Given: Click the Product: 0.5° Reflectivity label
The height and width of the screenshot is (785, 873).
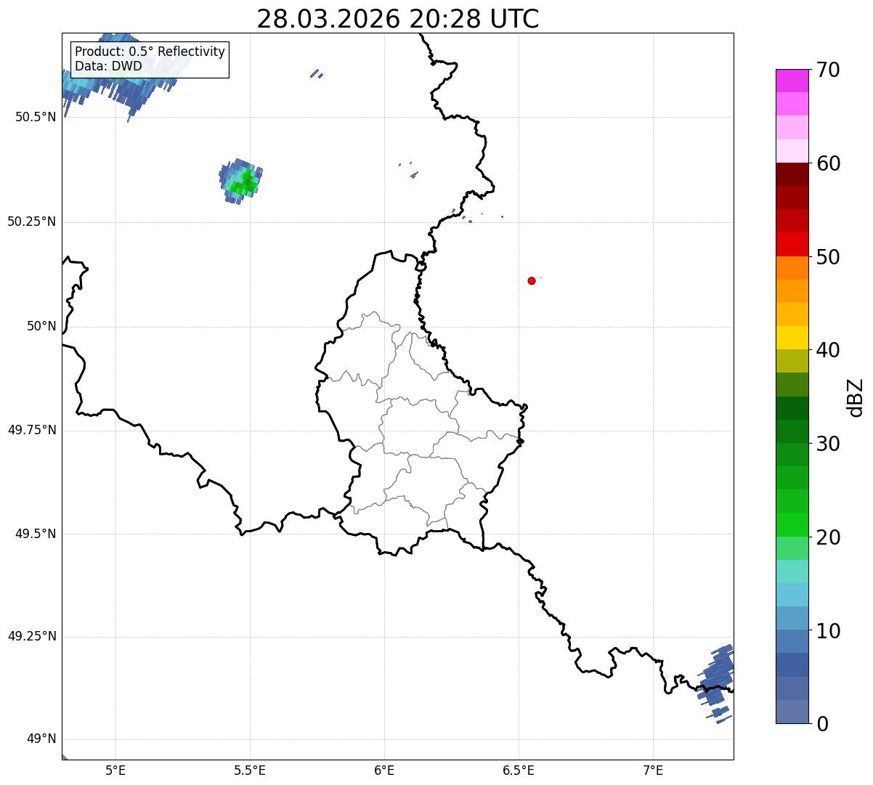Looking at the screenshot, I should [x=150, y=52].
